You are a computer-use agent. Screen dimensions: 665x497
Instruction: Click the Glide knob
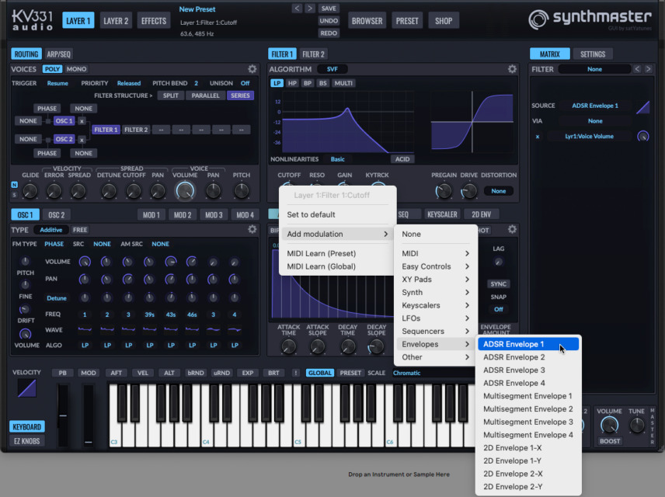[30, 191]
